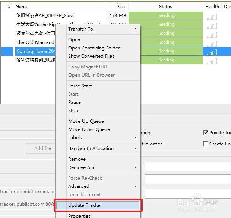This screenshot has width=231, height=218.
Task: Pause the selected torrent
Action: (x=75, y=102)
